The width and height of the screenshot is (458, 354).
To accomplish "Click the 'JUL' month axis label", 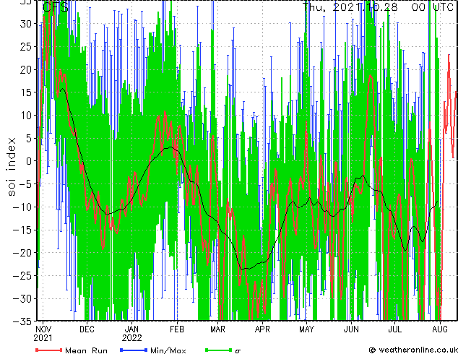I will tap(395, 329).
